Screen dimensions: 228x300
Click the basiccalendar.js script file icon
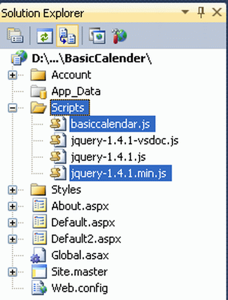tap(58, 124)
